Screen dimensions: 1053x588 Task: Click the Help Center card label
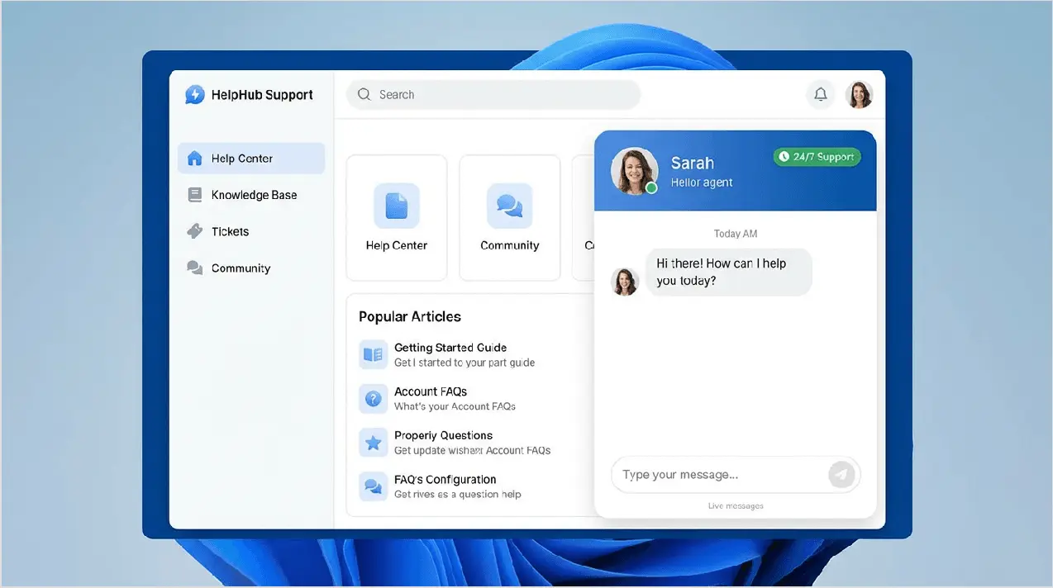(x=397, y=245)
